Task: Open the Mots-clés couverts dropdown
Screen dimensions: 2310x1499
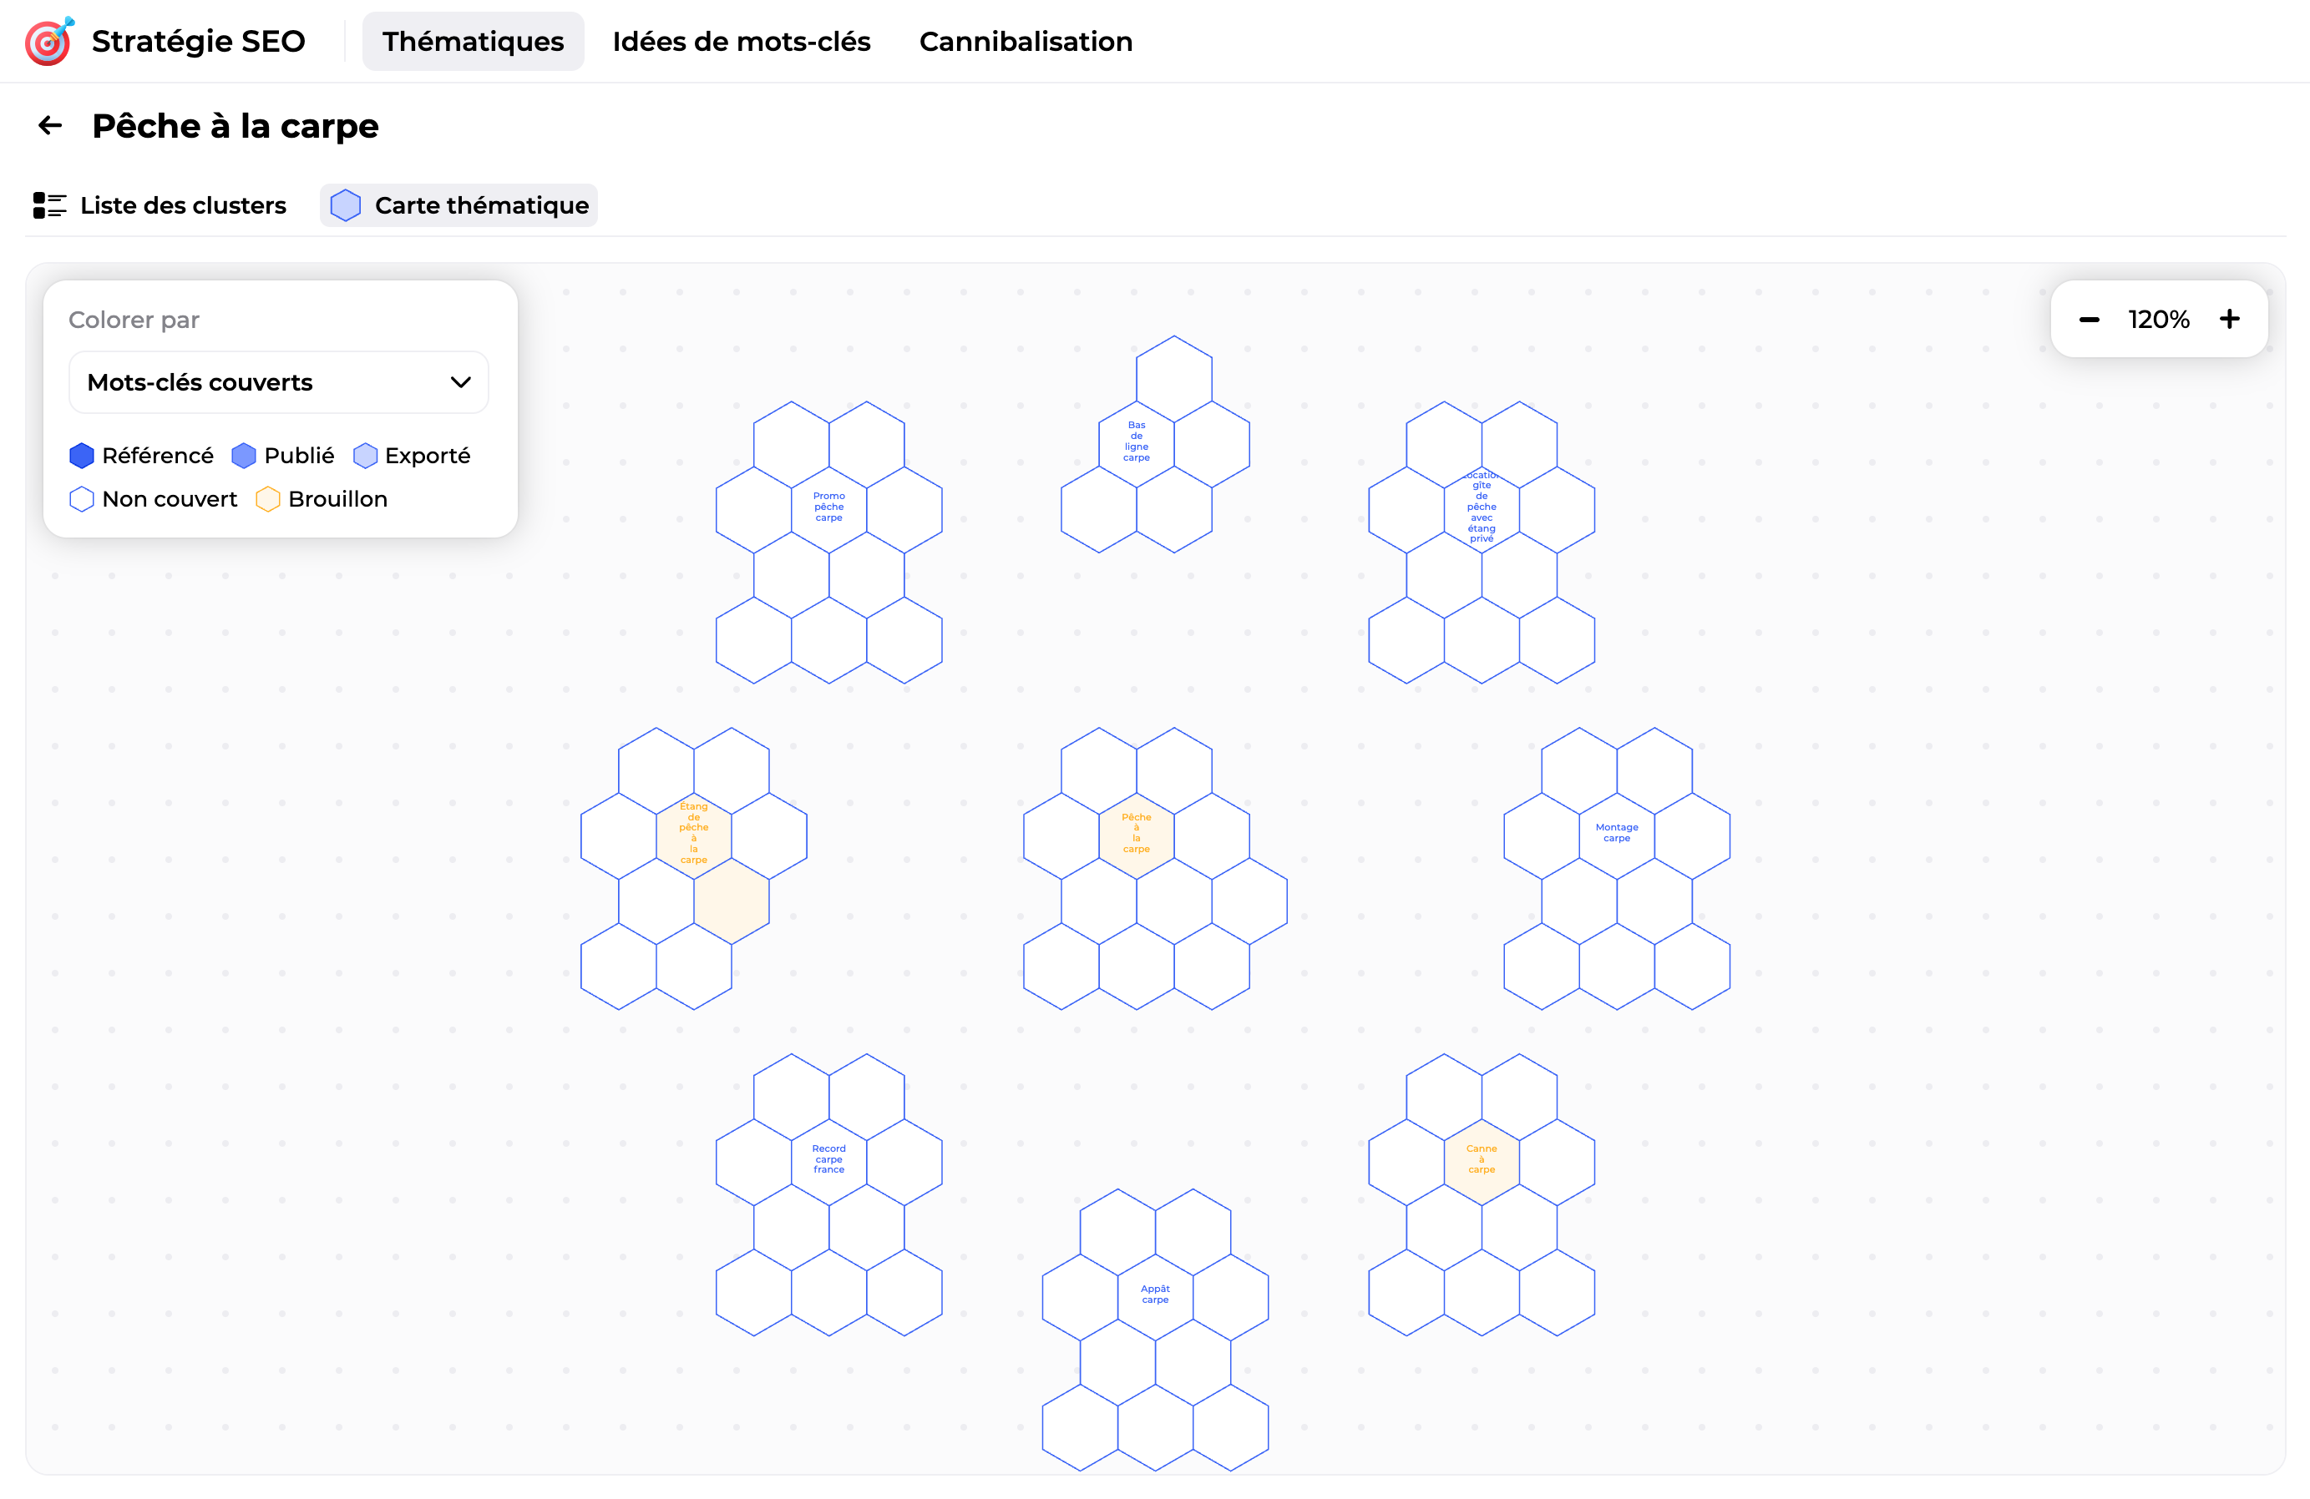Action: (279, 382)
